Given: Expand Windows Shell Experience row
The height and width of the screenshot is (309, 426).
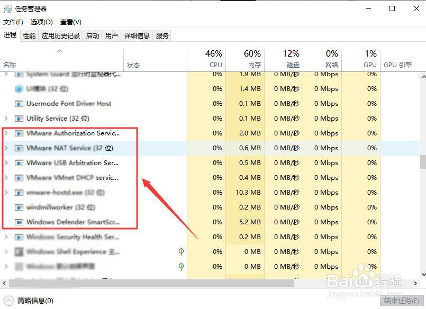Looking at the screenshot, I should coord(6,252).
